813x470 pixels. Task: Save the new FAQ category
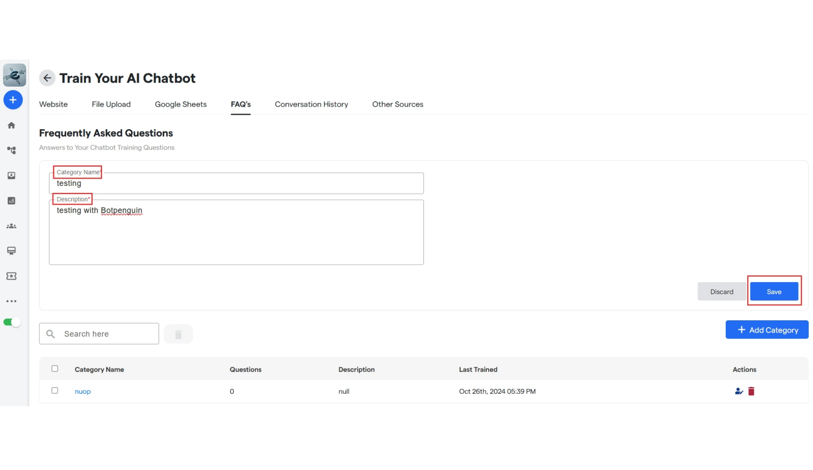click(x=774, y=292)
